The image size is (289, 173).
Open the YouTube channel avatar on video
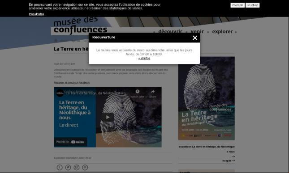point(60,93)
